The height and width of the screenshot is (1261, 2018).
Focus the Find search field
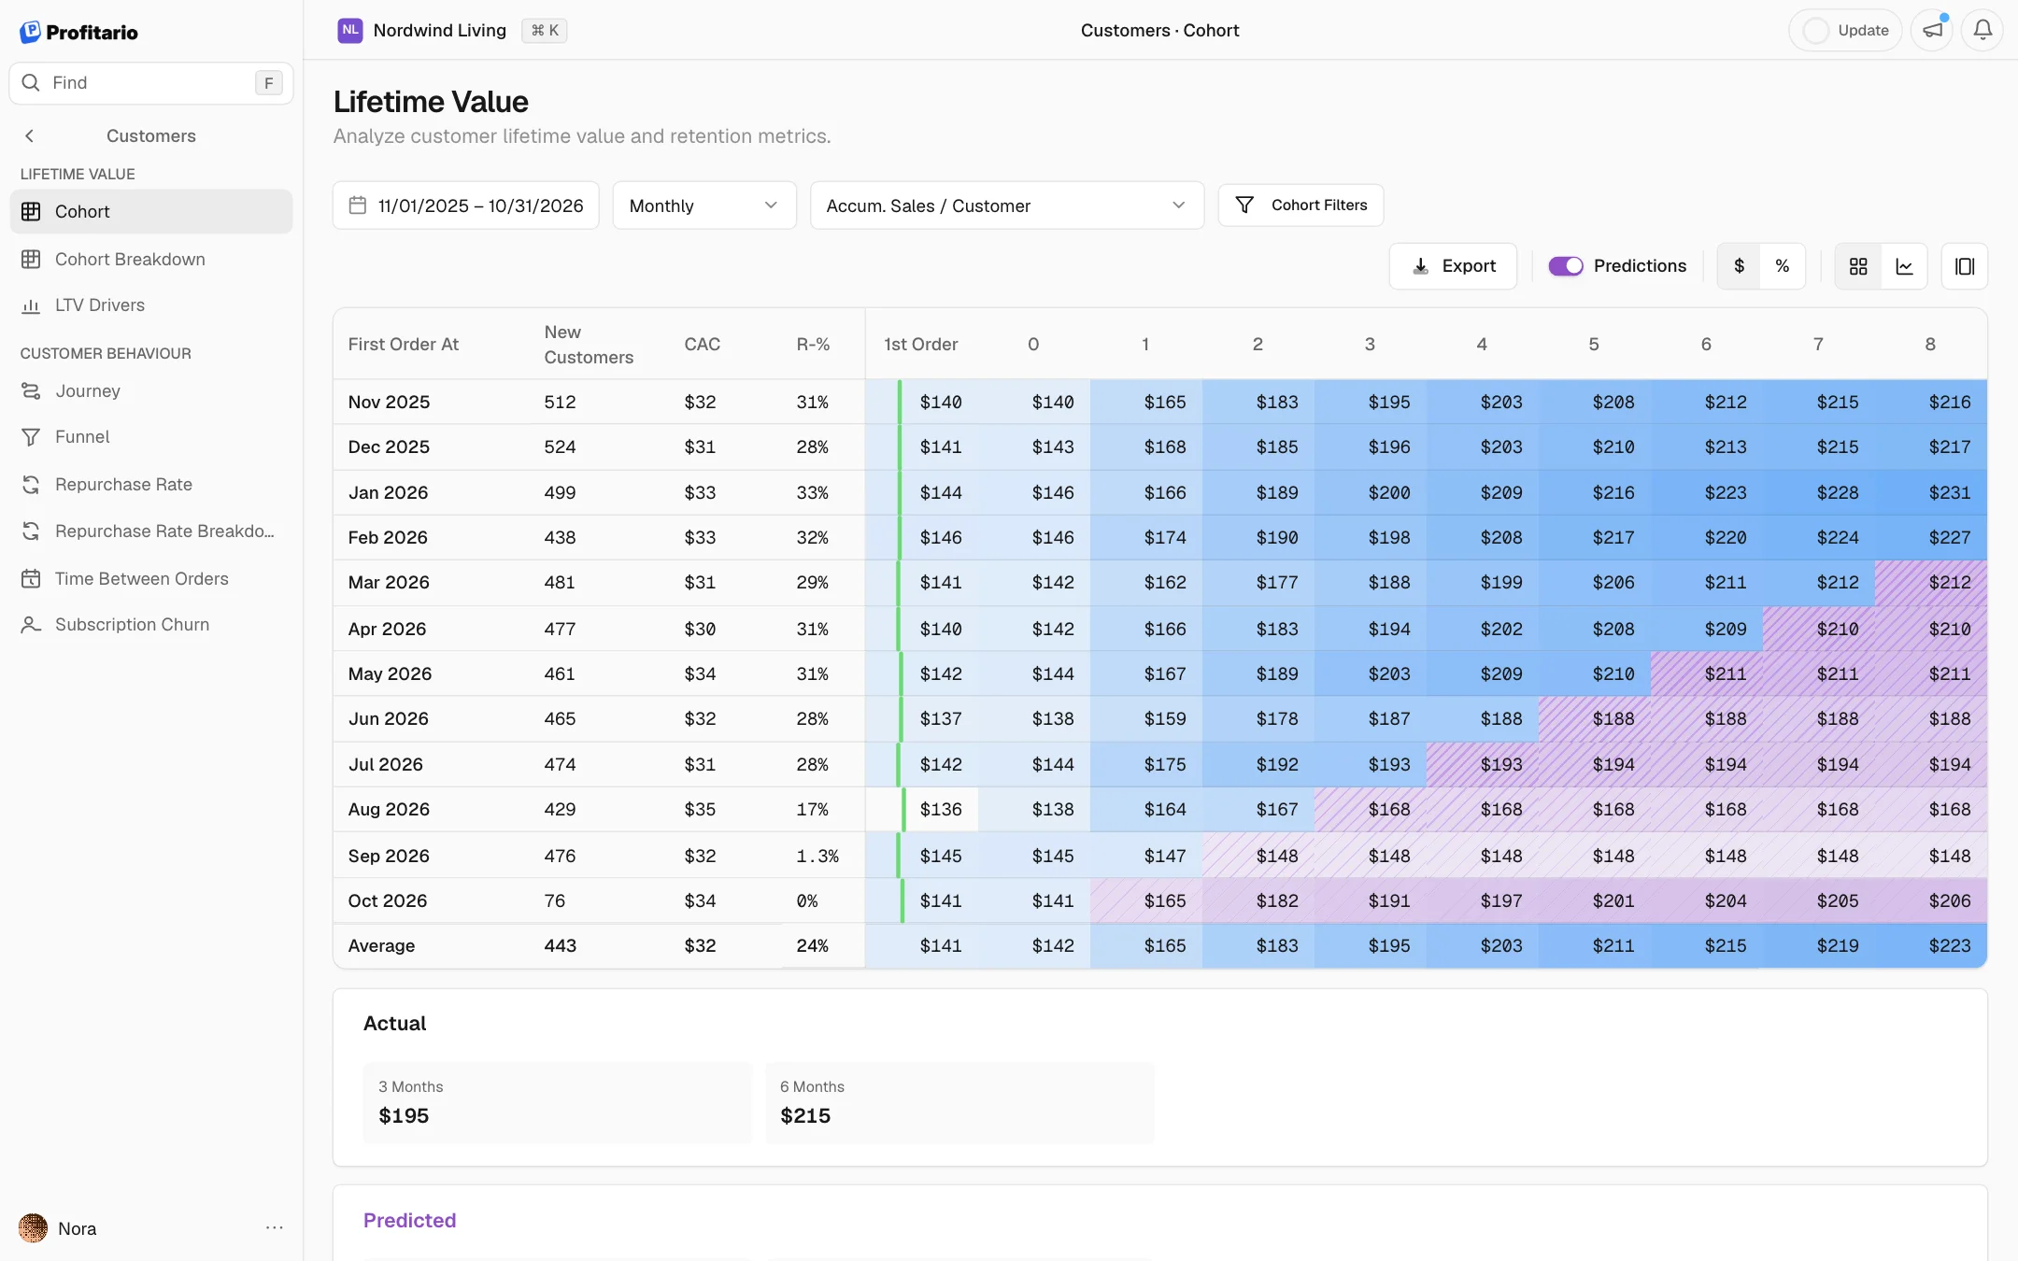(x=151, y=83)
